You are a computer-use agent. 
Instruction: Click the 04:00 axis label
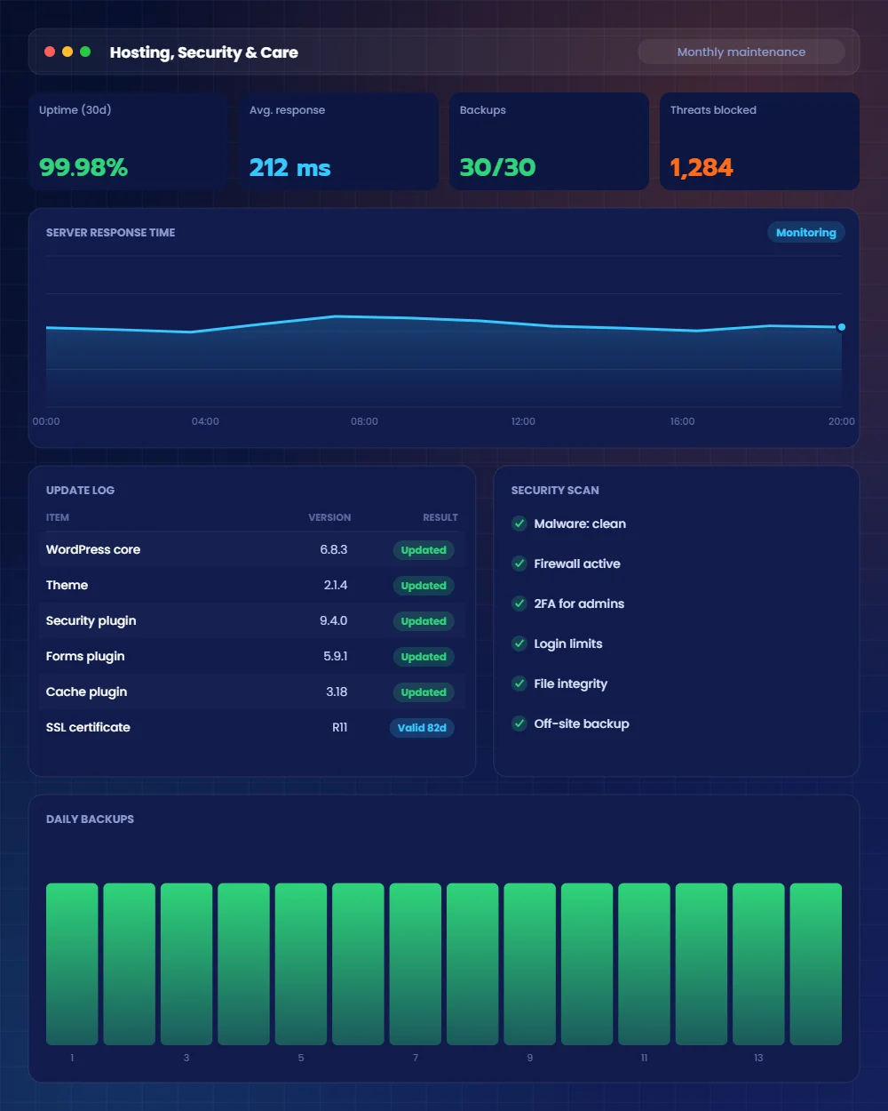205,421
